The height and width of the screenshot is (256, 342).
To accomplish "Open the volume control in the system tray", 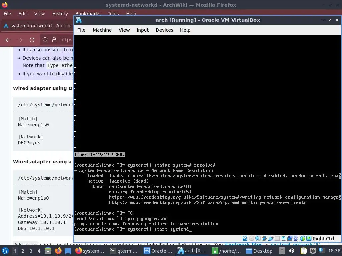I will click(x=291, y=251).
